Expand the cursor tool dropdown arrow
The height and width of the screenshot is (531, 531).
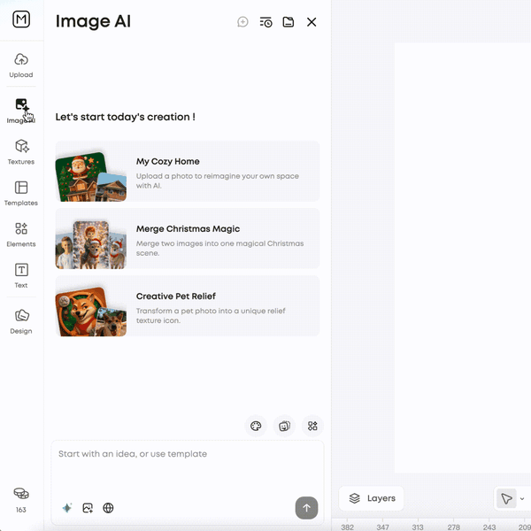(x=522, y=499)
